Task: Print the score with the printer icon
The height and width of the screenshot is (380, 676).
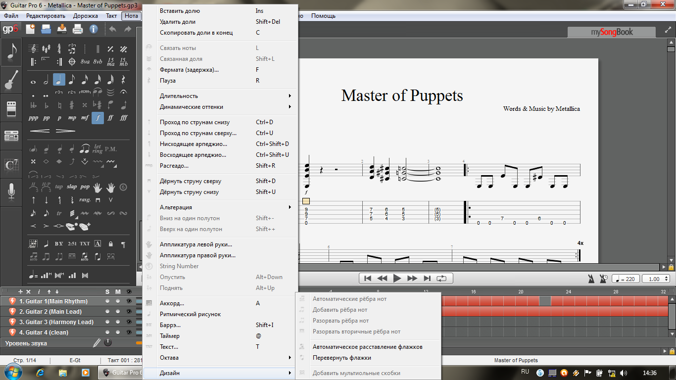Action: point(78,29)
